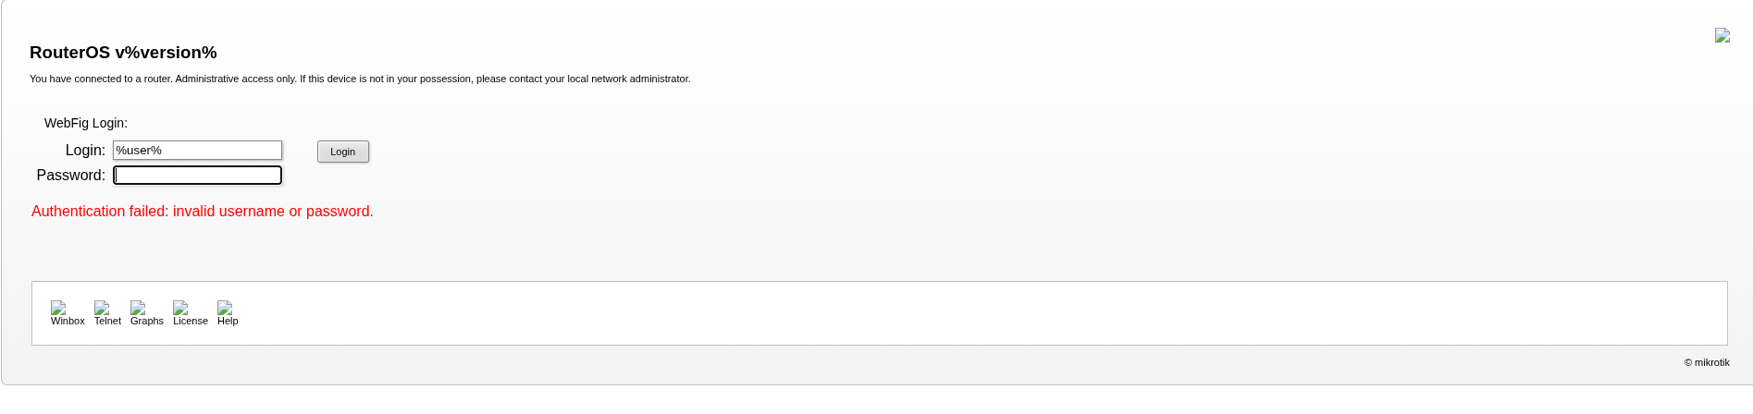Click the Help icon image
This screenshot has width=1753, height=414.
tap(225, 307)
